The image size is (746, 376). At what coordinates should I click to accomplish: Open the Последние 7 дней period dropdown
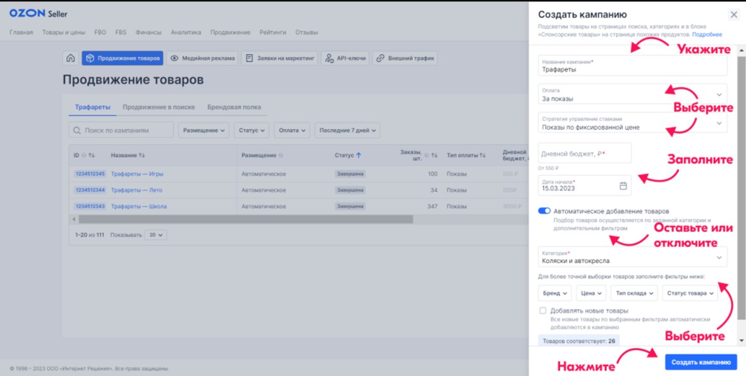348,130
